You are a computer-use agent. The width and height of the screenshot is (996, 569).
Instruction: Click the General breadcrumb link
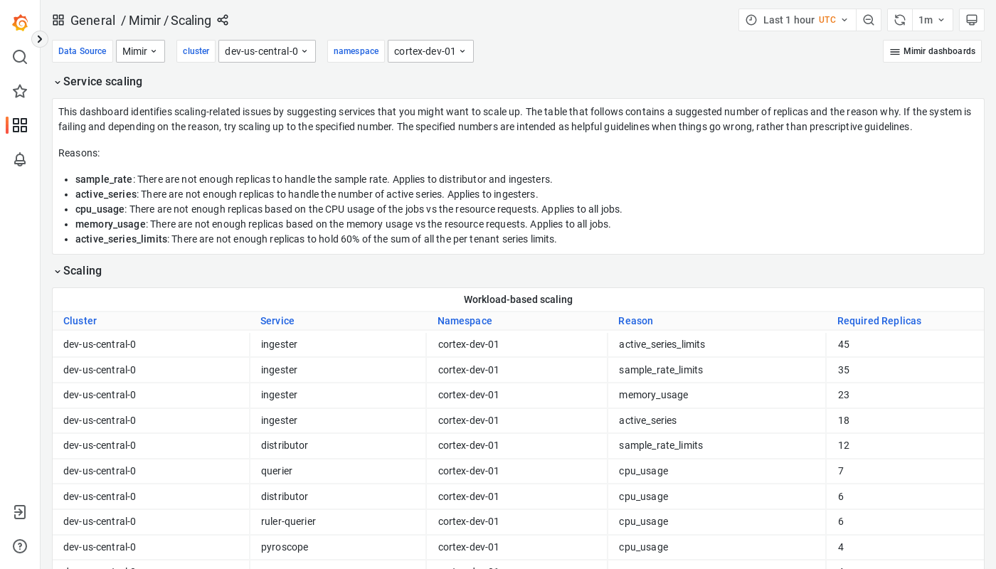pos(92,21)
